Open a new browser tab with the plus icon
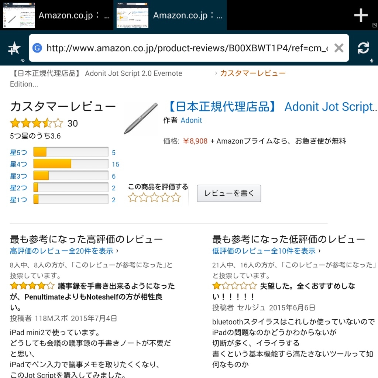The image size is (378, 378). click(361, 15)
